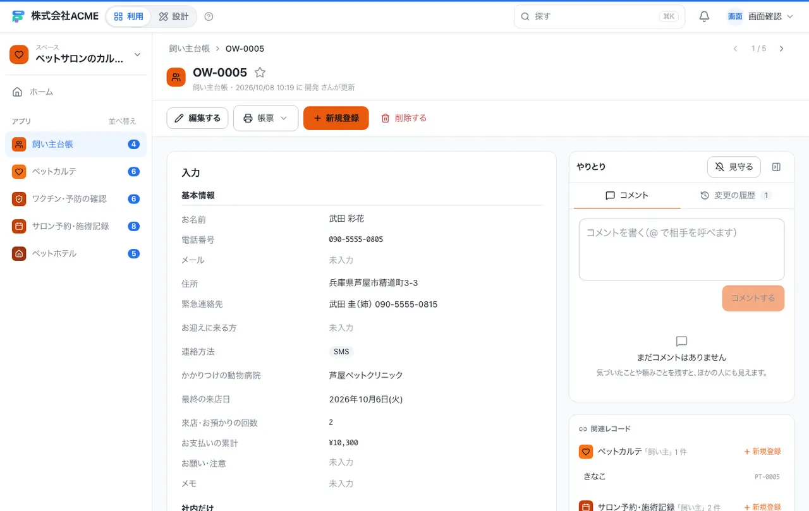Click emergency contact 武田 圭(姉) 090-5555-0815
The image size is (809, 511).
pyautogui.click(x=383, y=304)
